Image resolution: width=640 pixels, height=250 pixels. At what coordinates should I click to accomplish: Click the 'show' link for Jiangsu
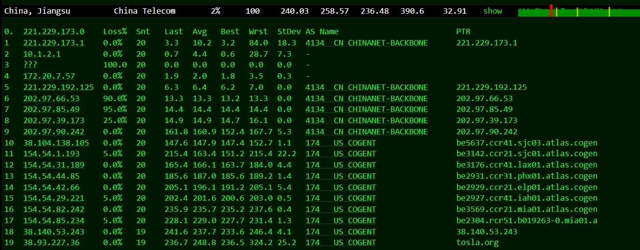coord(493,11)
